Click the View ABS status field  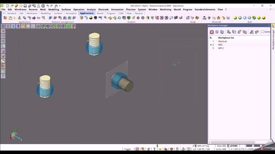click(221, 146)
